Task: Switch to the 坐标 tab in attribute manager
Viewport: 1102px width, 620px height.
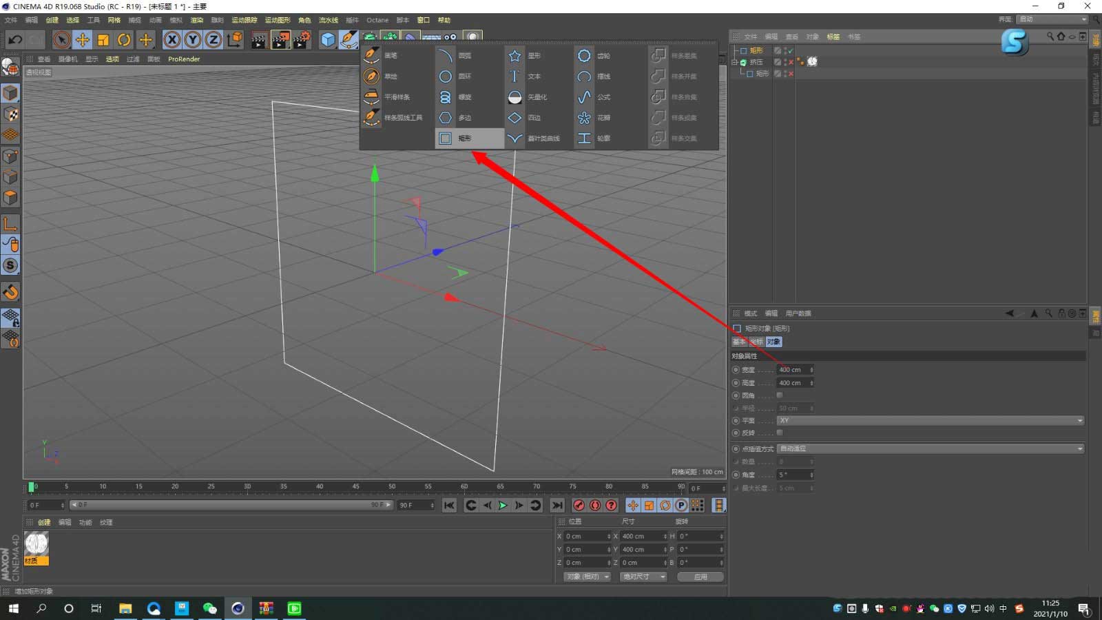Action: click(758, 342)
